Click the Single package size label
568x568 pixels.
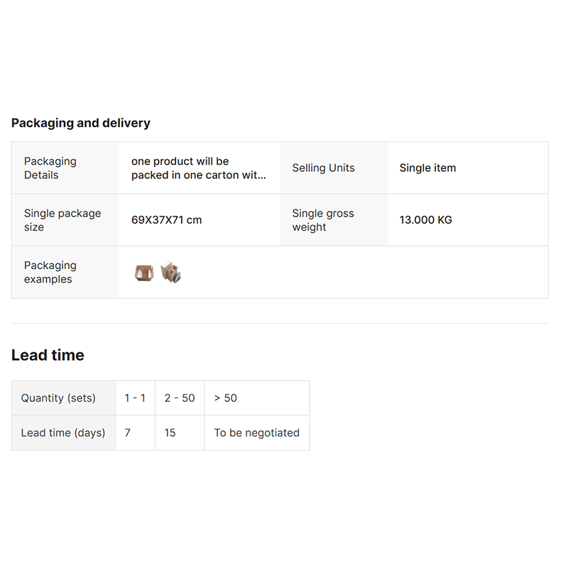pos(62,220)
